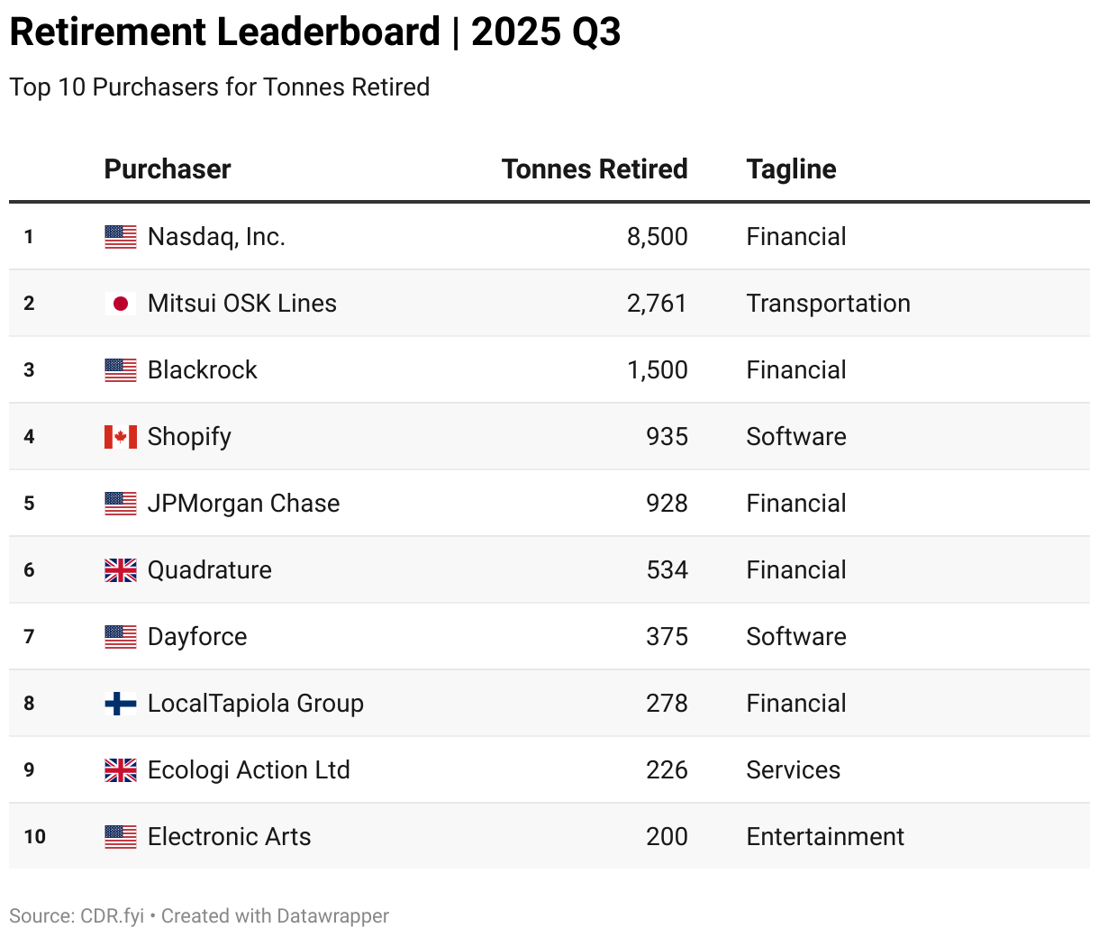Click the Entertainment tagline for Electronic Arts
Image resolution: width=1099 pixels, height=937 pixels.
tap(824, 837)
